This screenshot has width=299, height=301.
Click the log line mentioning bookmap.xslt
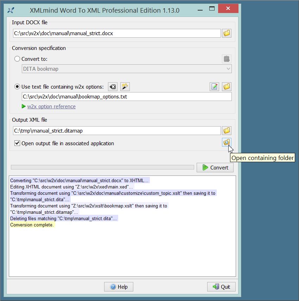pos(89,209)
